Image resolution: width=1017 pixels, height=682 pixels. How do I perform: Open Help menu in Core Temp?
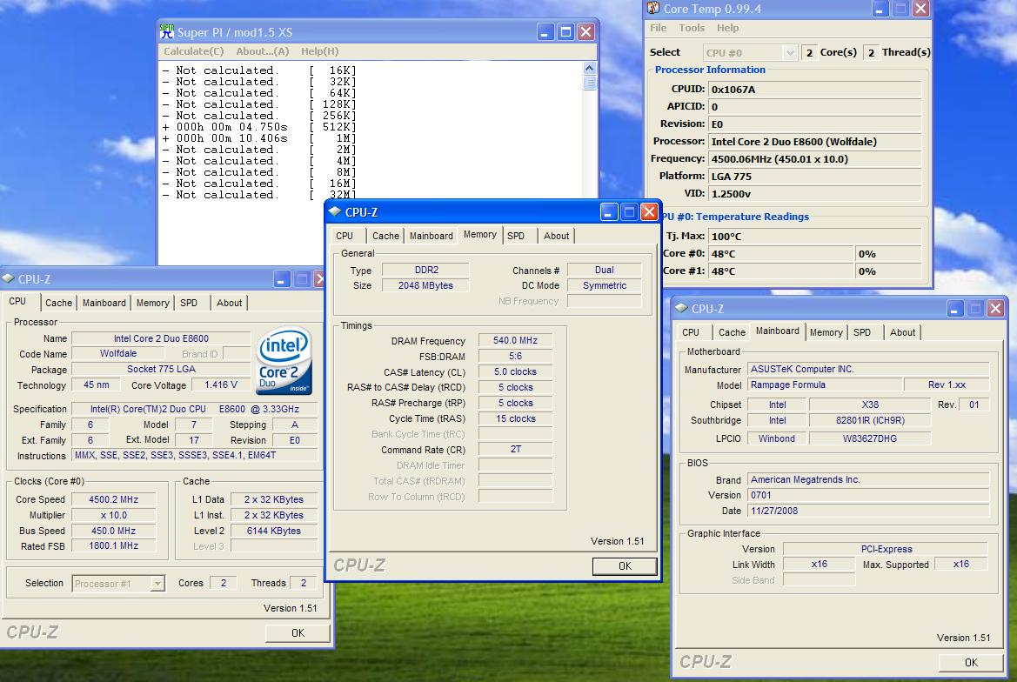(x=727, y=28)
